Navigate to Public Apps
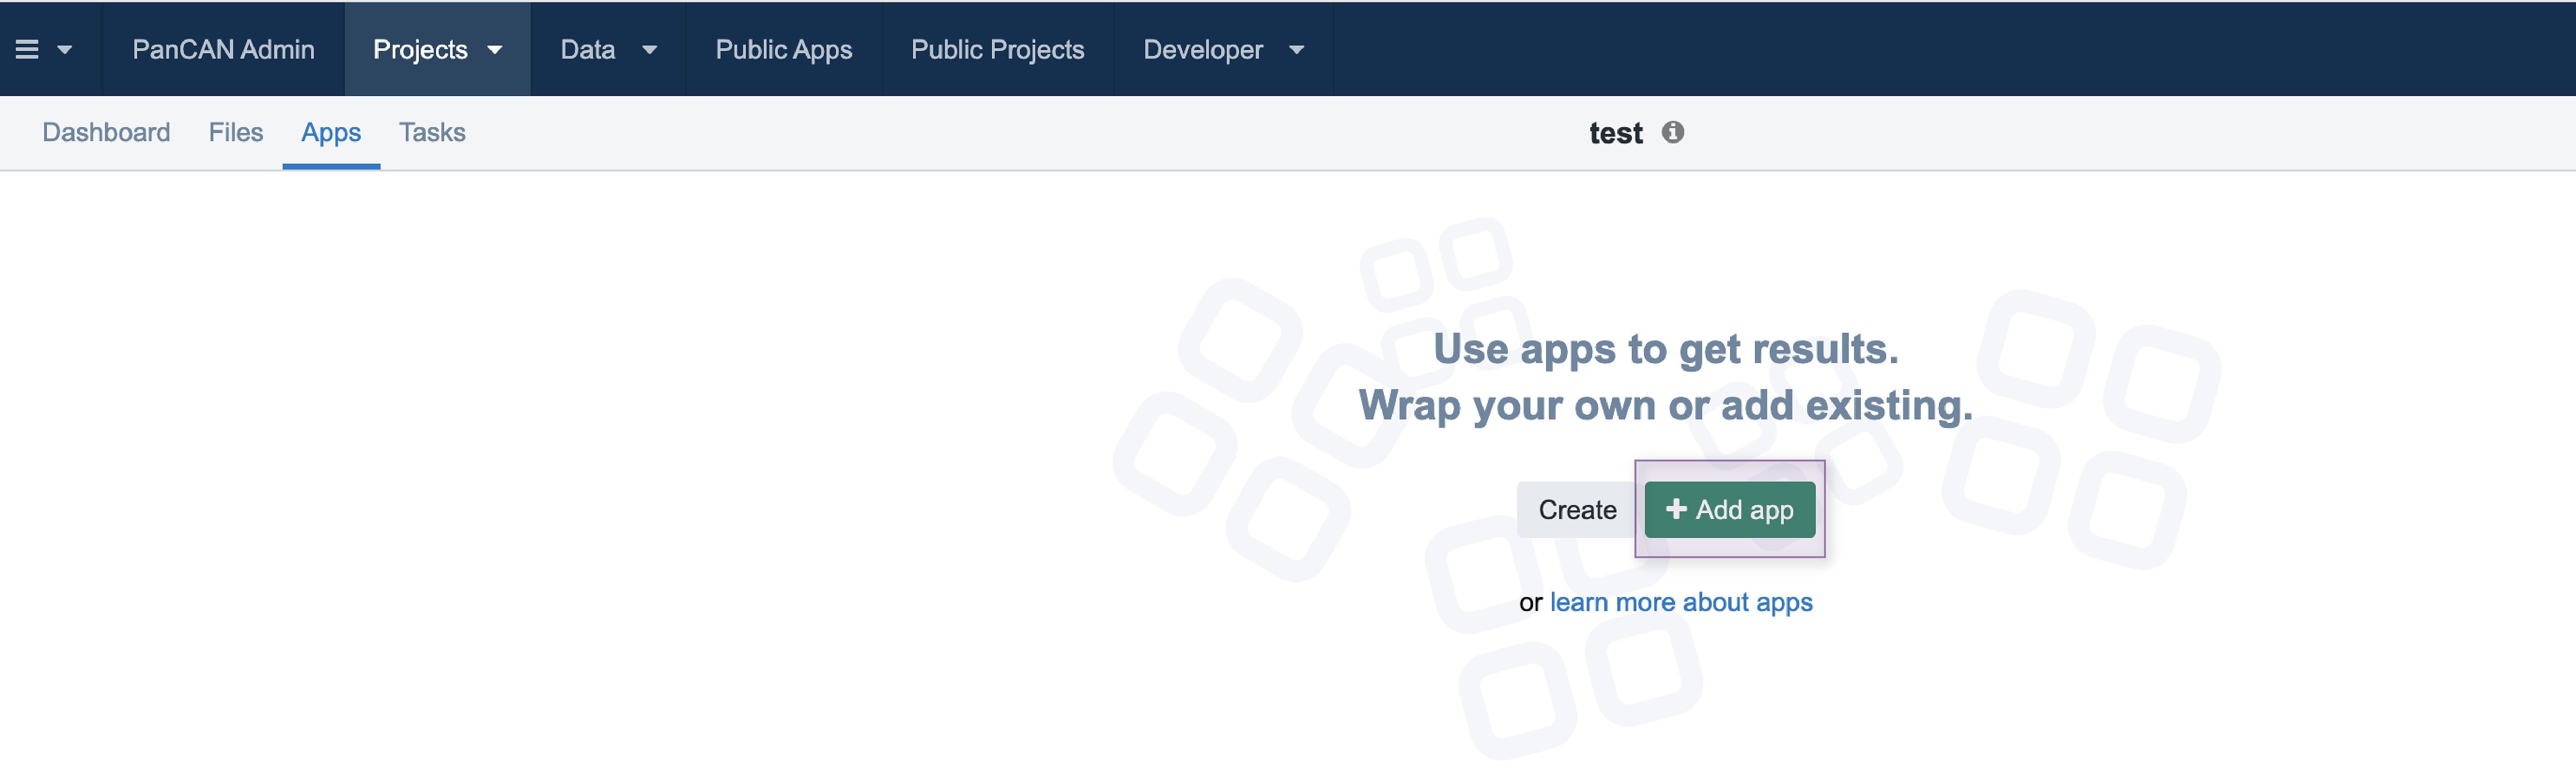2576x781 pixels. tap(783, 49)
